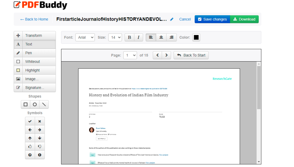294x167 pixels.
Task: Select the rectangle shape tool
Action: coord(26,105)
